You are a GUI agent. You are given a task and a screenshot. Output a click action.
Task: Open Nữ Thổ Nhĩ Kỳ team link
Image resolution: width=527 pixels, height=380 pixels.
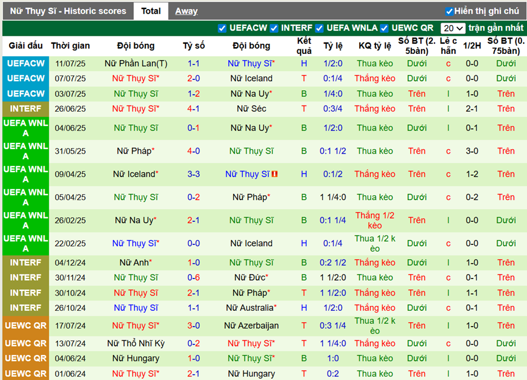(x=136, y=343)
